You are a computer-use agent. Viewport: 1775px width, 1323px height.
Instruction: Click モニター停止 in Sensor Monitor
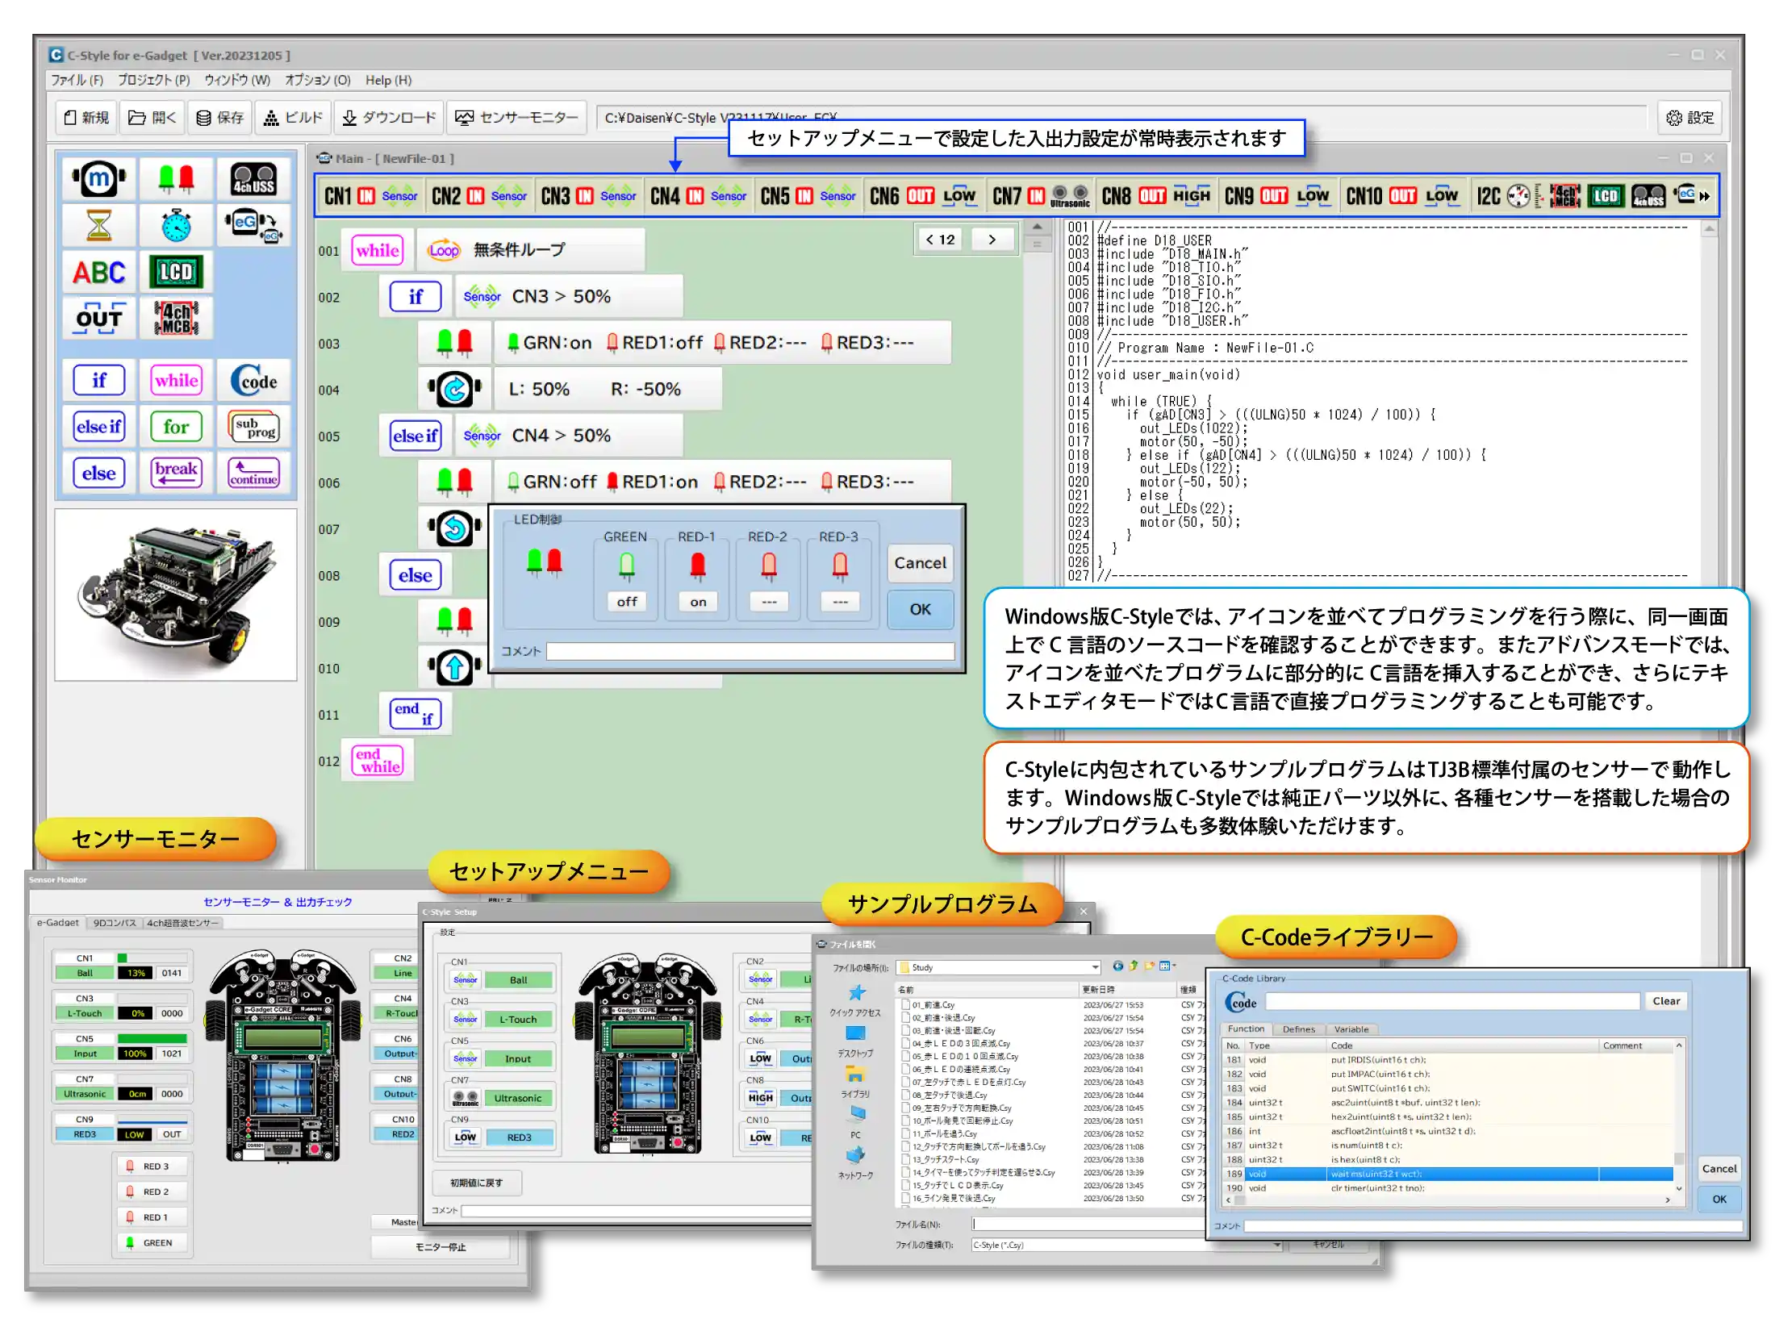click(441, 1247)
